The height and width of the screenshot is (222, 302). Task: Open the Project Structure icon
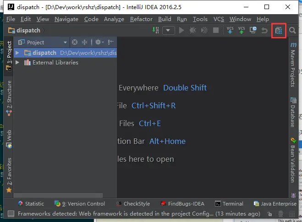tap(279, 30)
